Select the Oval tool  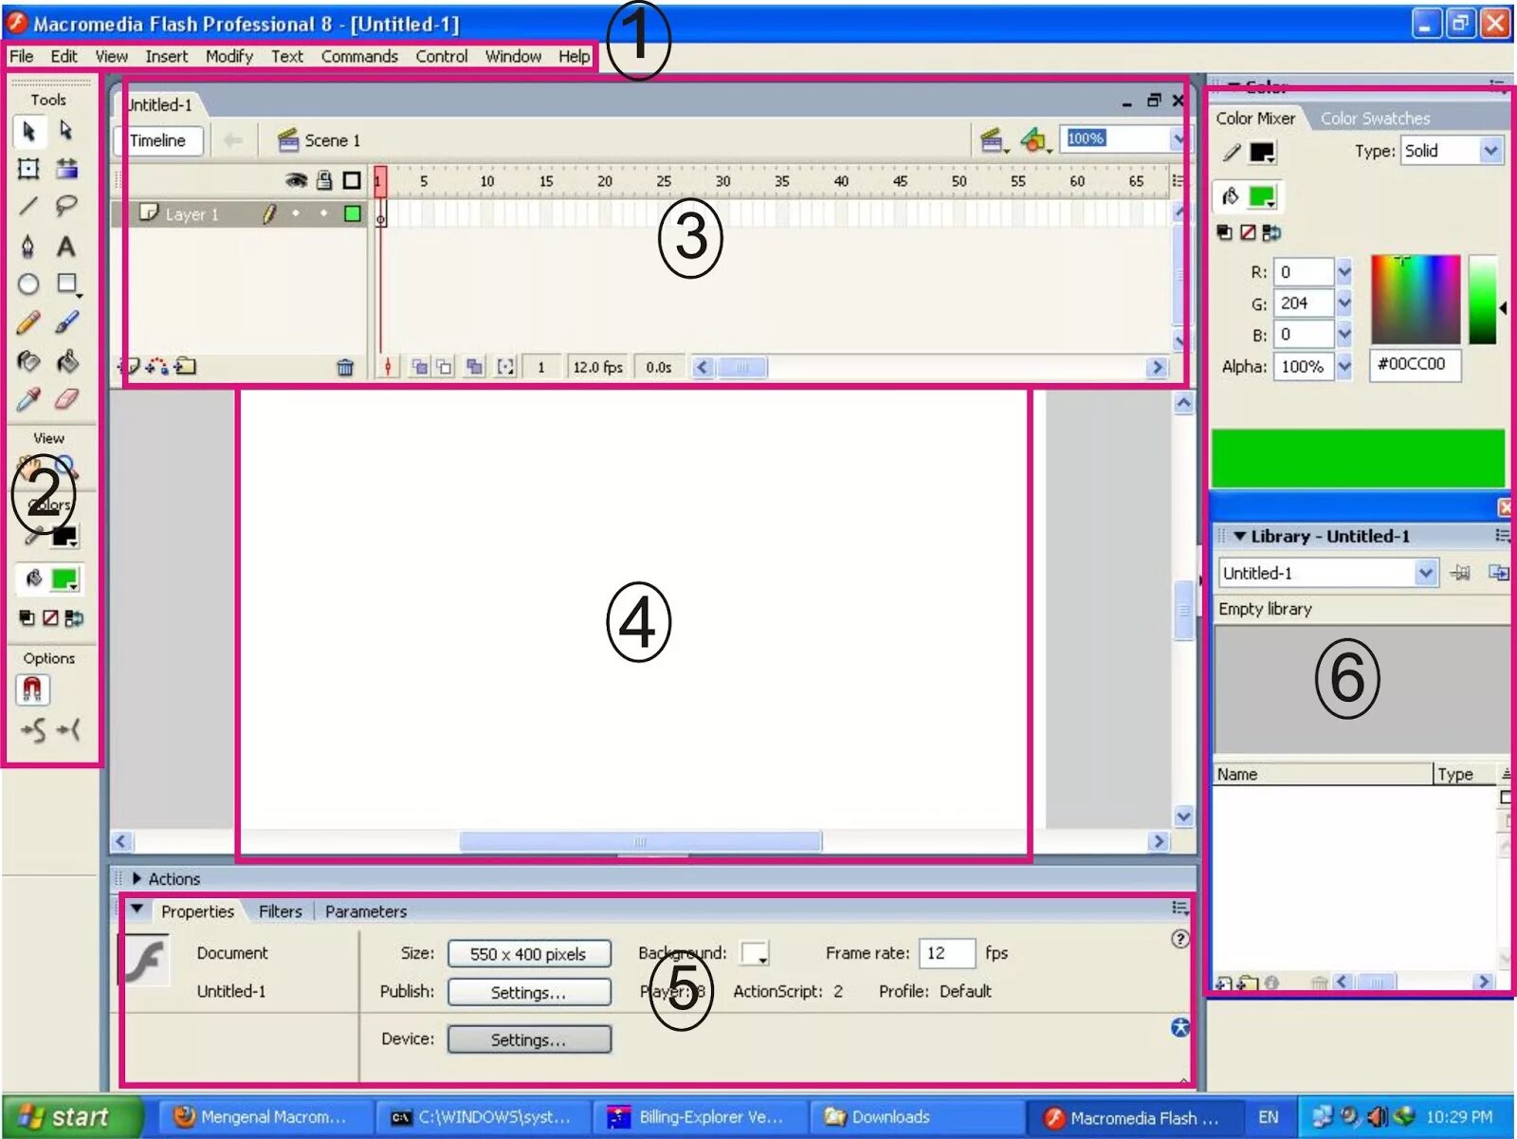pyautogui.click(x=28, y=284)
